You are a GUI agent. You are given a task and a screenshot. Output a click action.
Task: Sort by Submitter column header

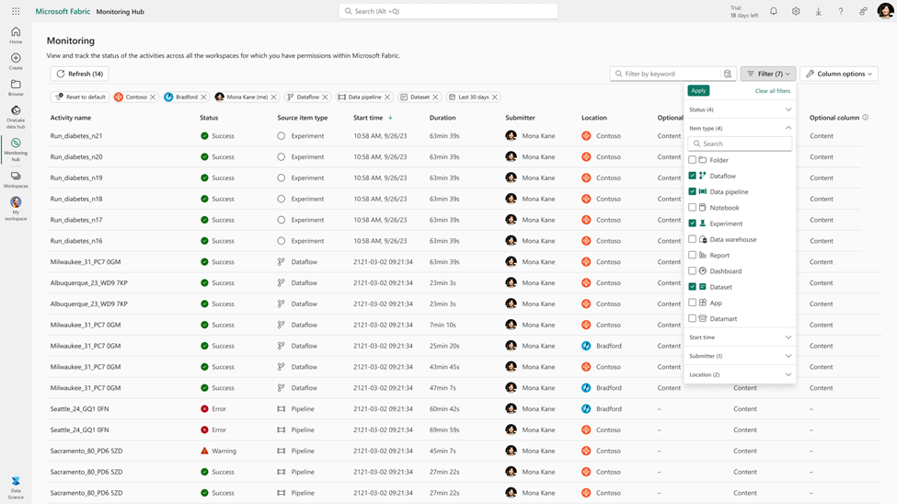tap(520, 118)
